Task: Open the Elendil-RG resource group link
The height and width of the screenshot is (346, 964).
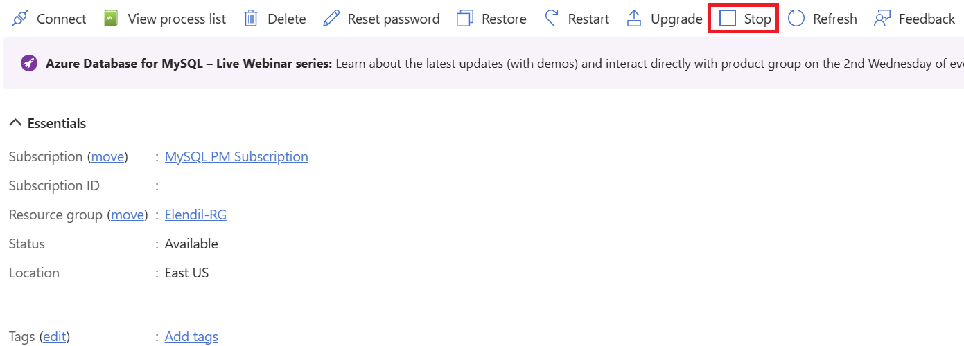Action: click(195, 215)
